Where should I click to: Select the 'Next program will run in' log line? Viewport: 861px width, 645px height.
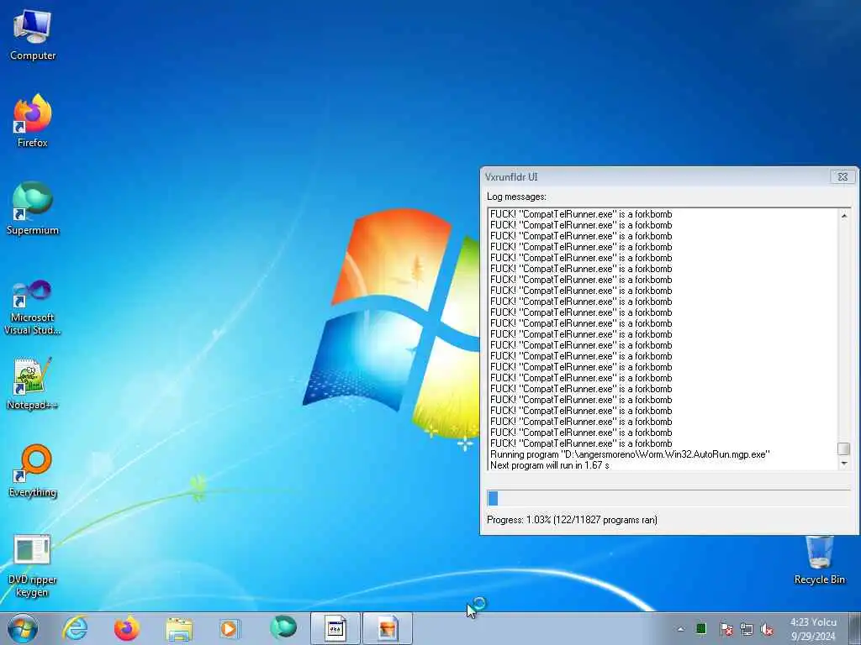550,465
